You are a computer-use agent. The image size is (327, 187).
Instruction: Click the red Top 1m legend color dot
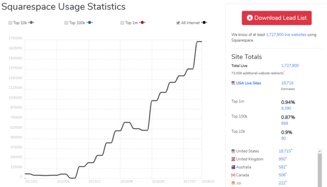(x=142, y=22)
